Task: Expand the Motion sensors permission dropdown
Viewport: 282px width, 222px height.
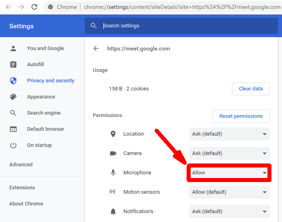Action: (x=229, y=192)
